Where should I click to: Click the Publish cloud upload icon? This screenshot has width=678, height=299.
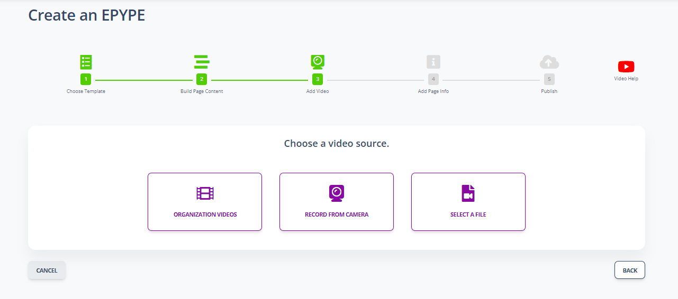549,62
